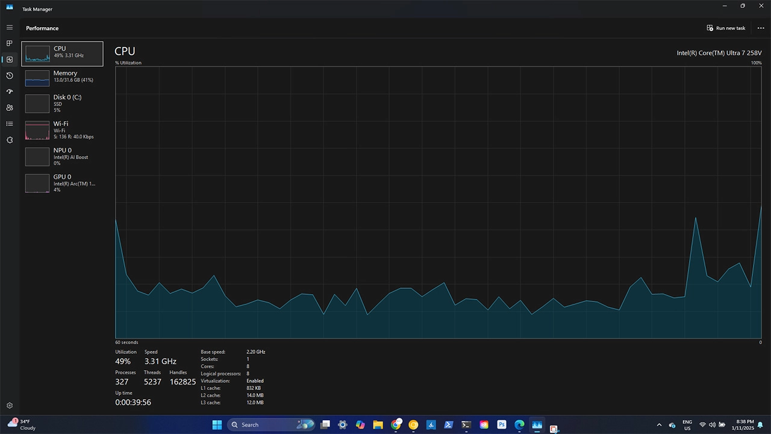Viewport: 771px width, 434px height.
Task: Click the Run new task button
Action: click(x=726, y=28)
